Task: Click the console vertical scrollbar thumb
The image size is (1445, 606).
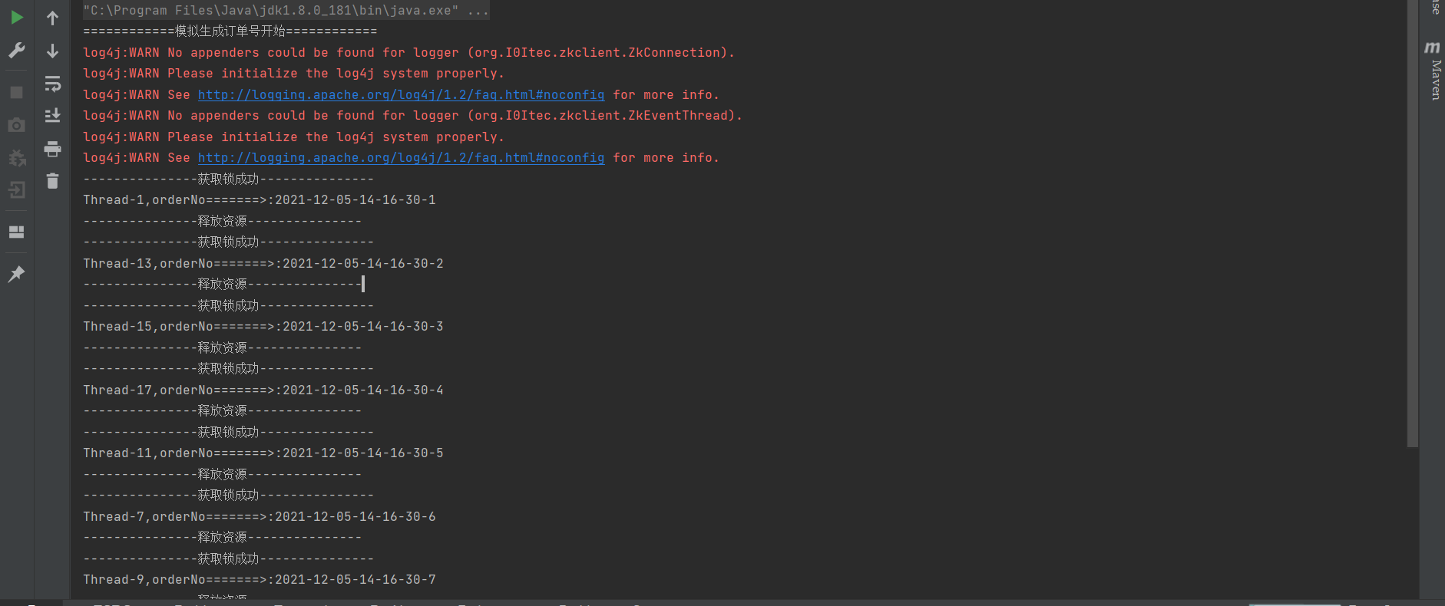Action: click(x=1412, y=223)
